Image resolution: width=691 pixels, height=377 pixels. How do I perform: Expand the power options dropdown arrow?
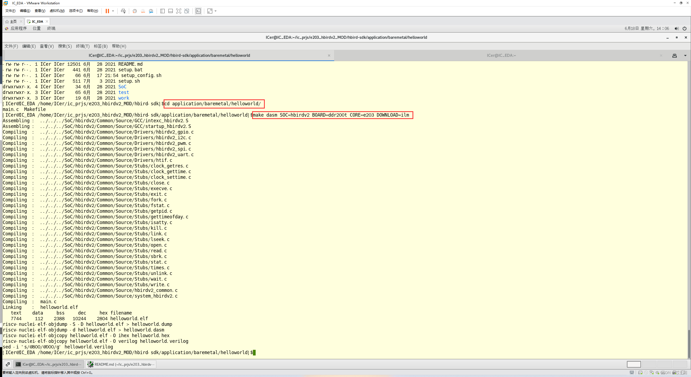pyautogui.click(x=113, y=11)
